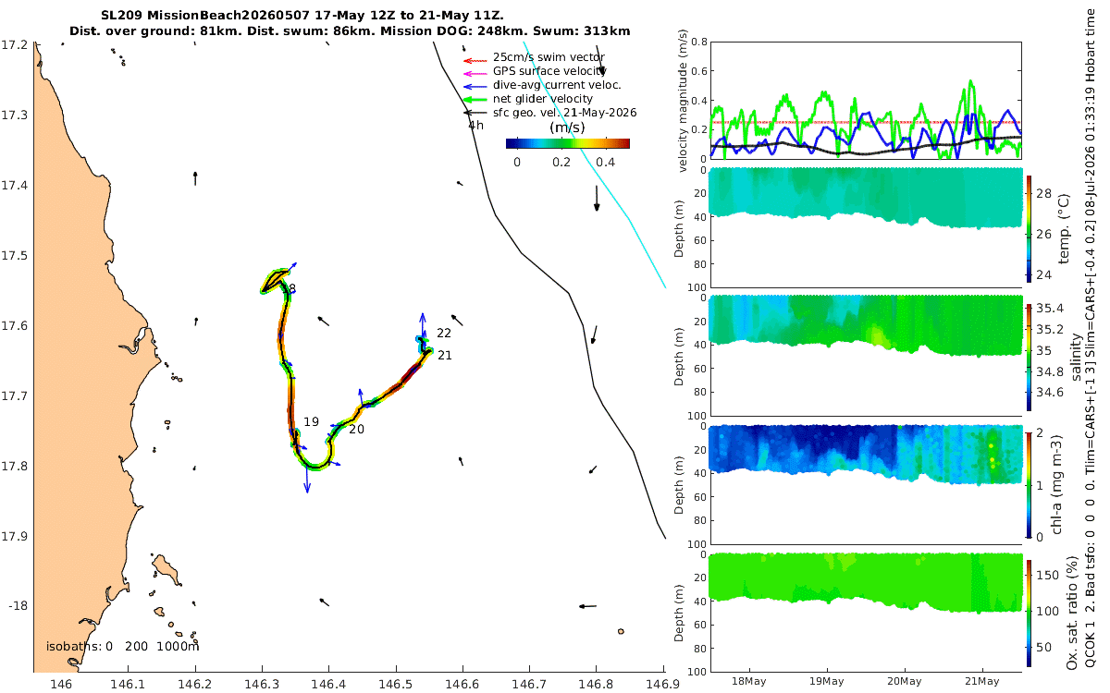The width and height of the screenshot is (1110, 693).
Task: Click the '146.2' longitude tick label
Action: tap(195, 684)
